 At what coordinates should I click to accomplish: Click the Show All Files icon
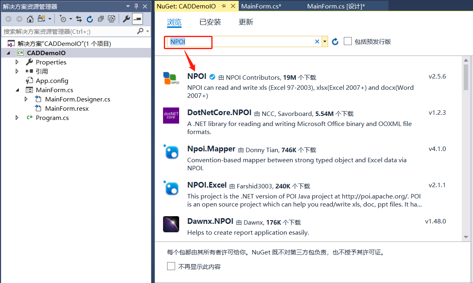click(x=112, y=19)
